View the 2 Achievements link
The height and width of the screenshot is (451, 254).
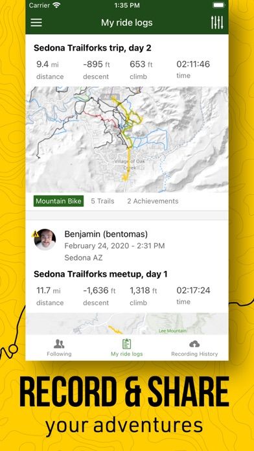(153, 201)
